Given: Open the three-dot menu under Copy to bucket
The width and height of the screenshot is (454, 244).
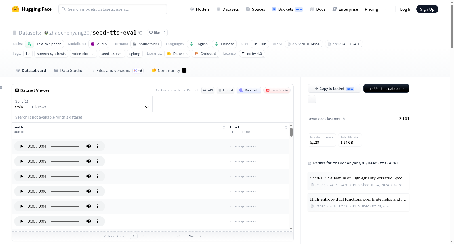Looking at the screenshot, I should (x=312, y=99).
